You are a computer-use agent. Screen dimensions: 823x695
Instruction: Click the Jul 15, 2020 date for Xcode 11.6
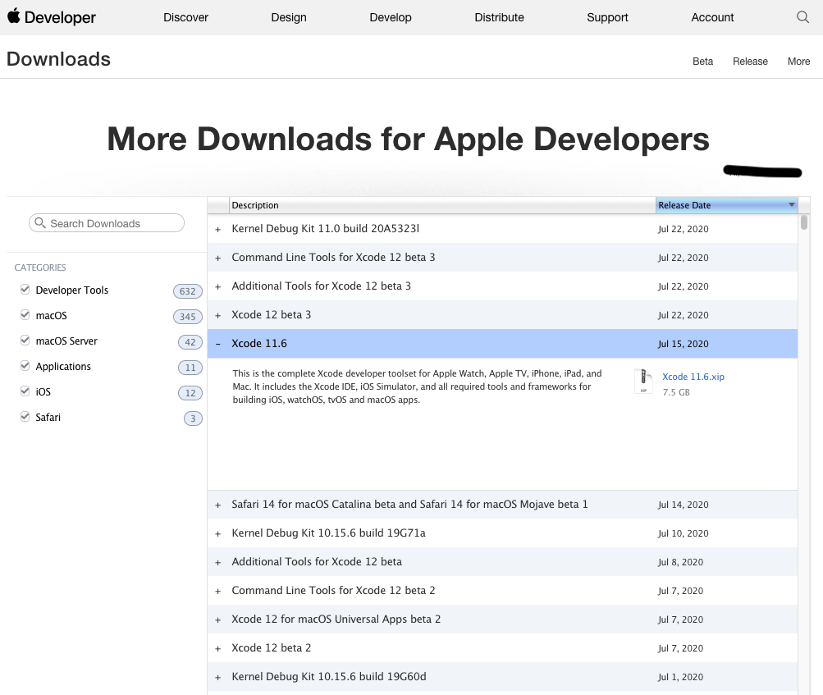(x=683, y=344)
